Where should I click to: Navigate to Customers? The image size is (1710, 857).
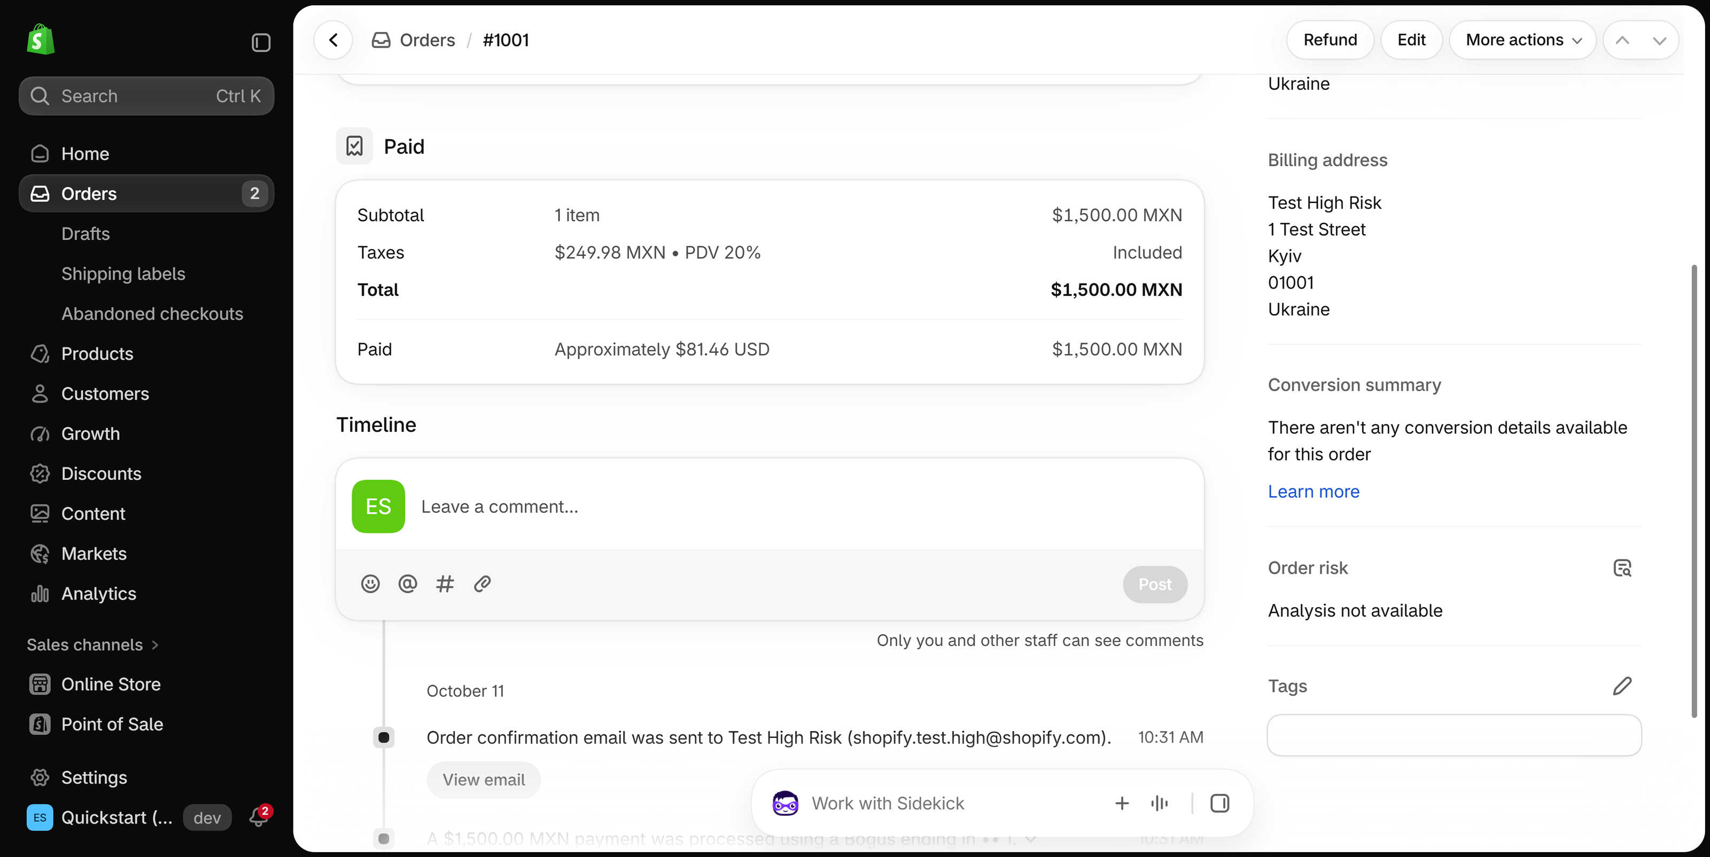click(x=146, y=394)
